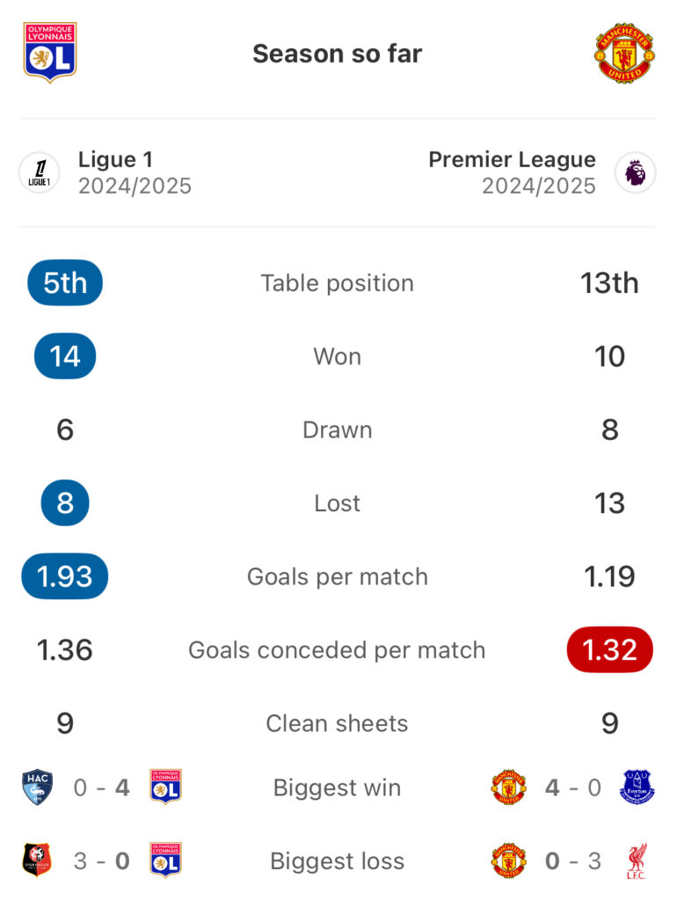Select the Everton crest in Biggest win

click(637, 787)
